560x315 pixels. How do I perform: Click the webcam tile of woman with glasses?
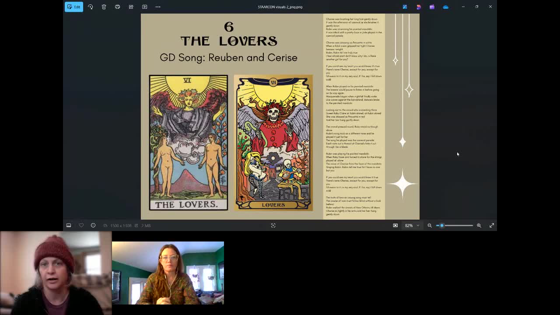pos(168,273)
